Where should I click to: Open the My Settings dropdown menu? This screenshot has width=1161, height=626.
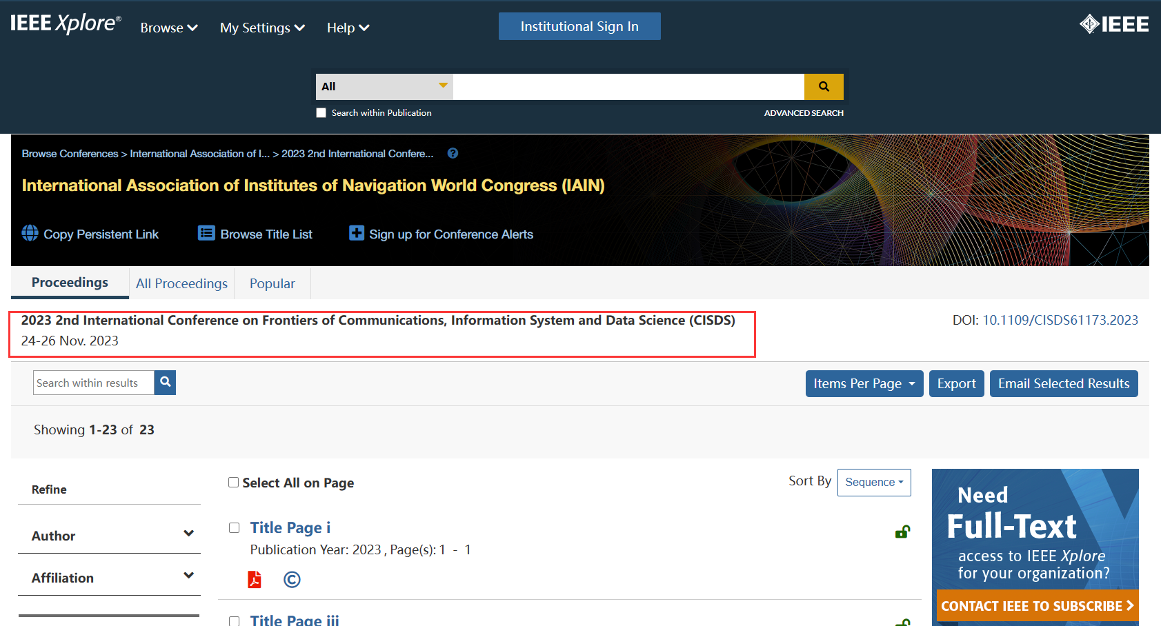point(262,28)
